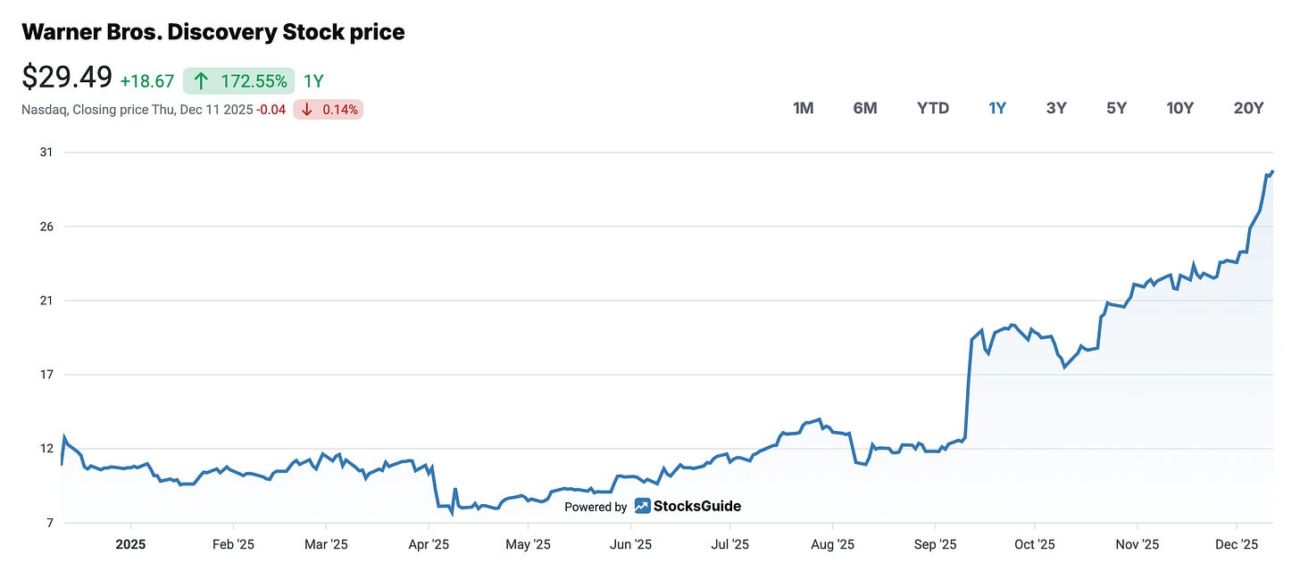Select the active 1Y range tab

coord(997,108)
